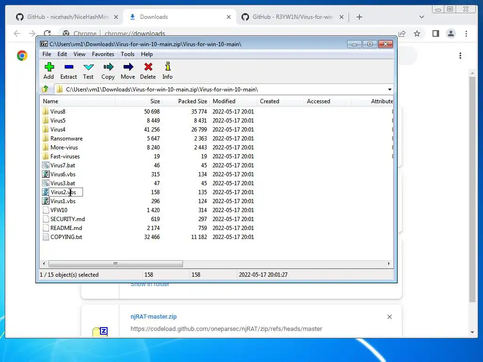Click the Virus2.vbs rename text box

coord(66,192)
